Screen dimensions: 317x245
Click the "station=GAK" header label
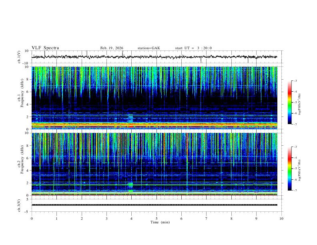pyautogui.click(x=148, y=48)
